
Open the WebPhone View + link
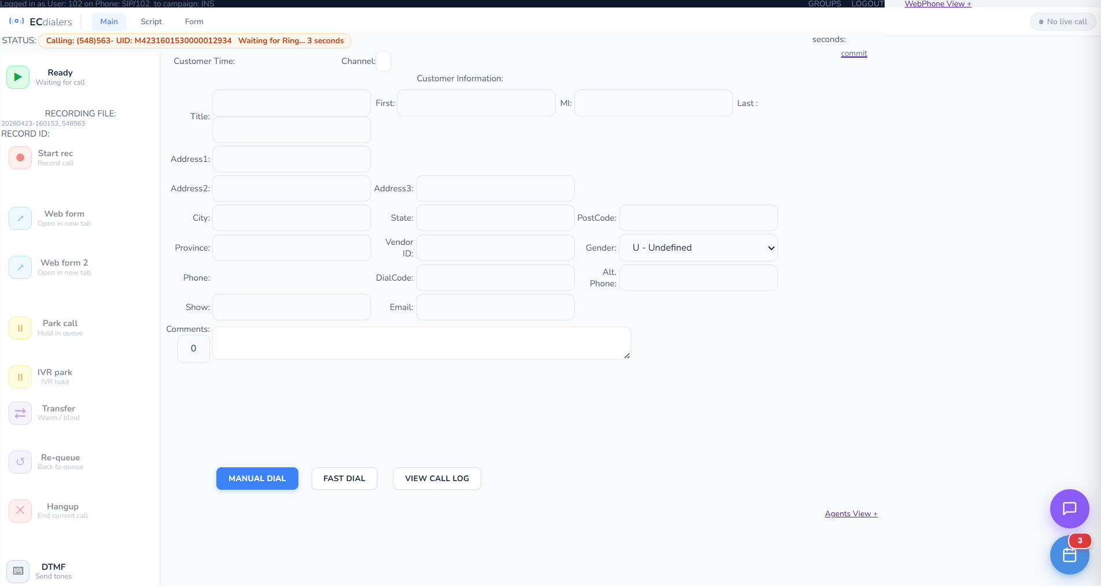point(938,4)
